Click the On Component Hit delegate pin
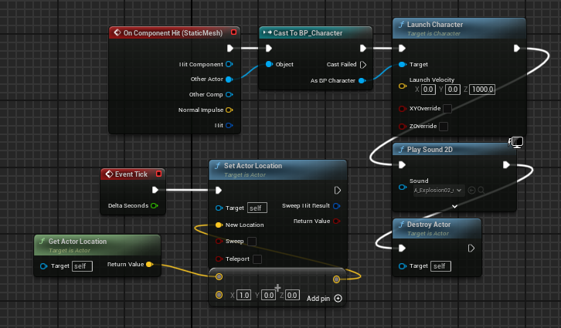This screenshot has width=561, height=328. [233, 32]
